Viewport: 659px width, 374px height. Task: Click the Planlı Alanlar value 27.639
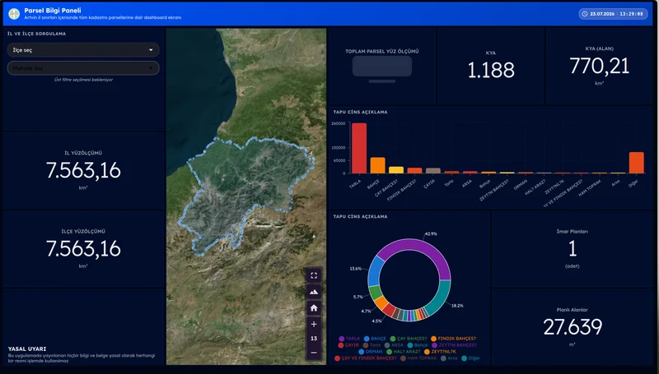click(573, 327)
